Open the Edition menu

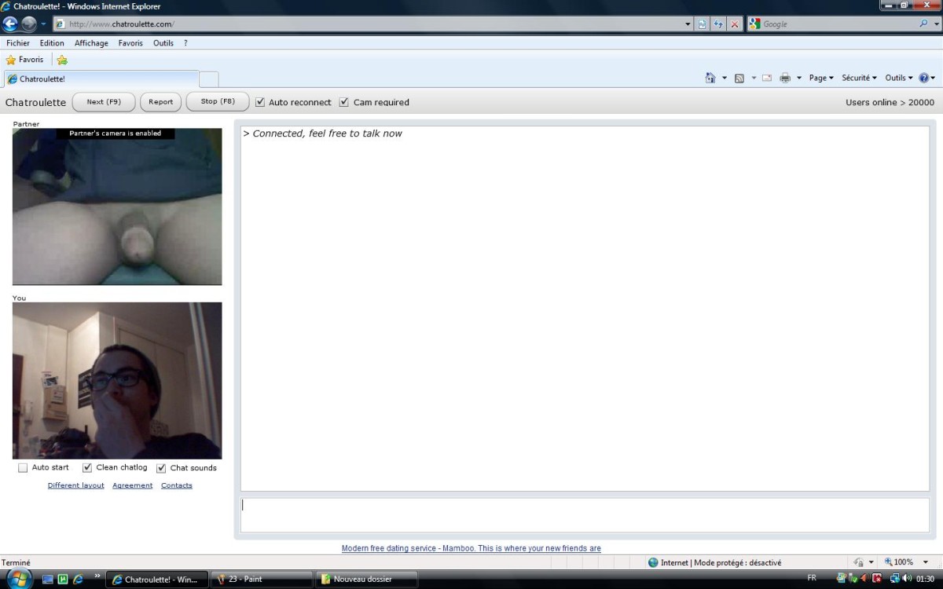coord(52,43)
